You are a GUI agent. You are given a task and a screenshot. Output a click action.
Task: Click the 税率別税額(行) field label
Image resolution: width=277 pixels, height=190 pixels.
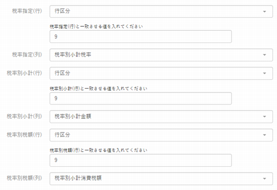point(24,135)
